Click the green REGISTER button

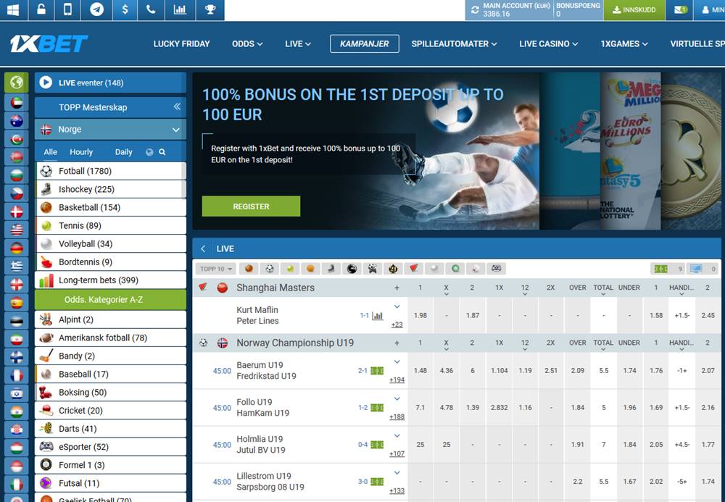[251, 206]
